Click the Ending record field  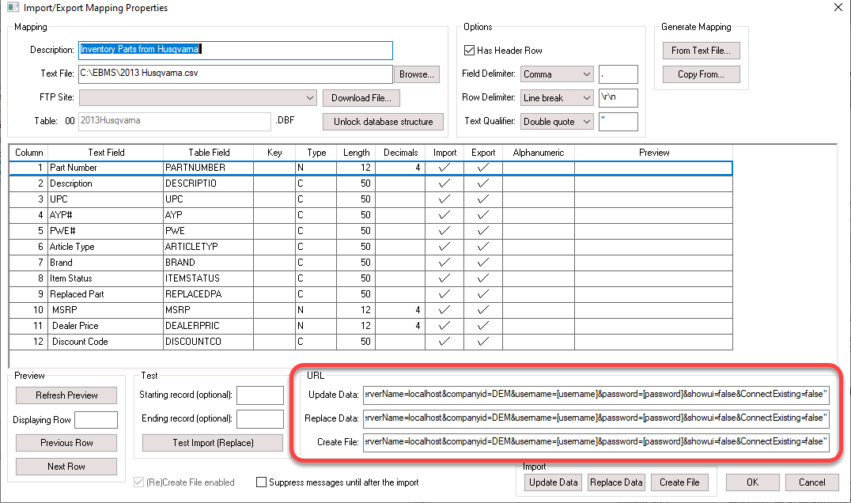(x=260, y=419)
